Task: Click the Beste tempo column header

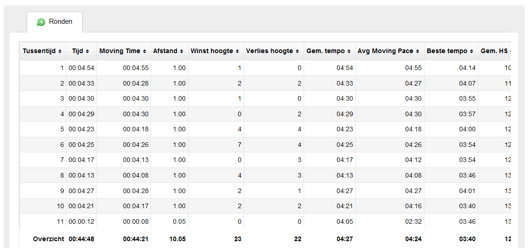Action: click(x=451, y=51)
